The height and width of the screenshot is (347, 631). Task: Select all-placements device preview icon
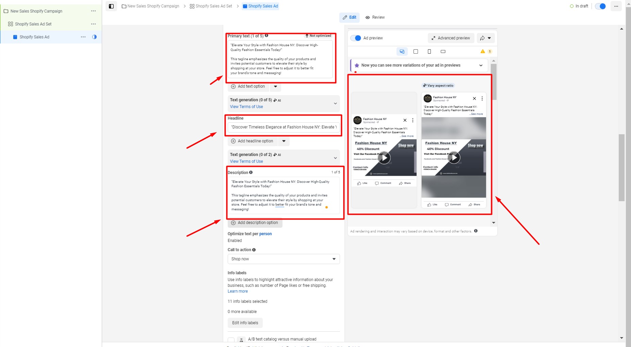coord(402,52)
